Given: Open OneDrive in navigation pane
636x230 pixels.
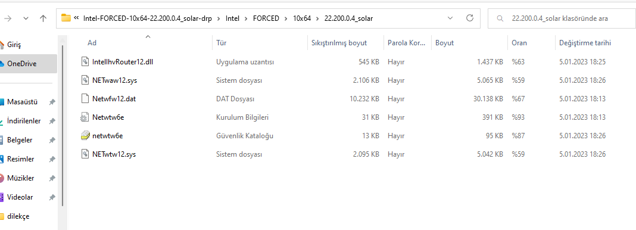Looking at the screenshot, I should click(21, 64).
